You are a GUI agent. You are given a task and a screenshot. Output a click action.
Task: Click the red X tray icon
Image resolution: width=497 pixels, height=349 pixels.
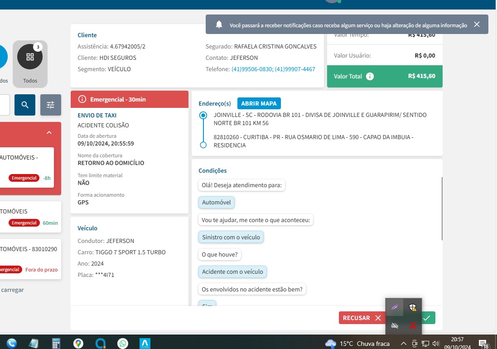coord(412,325)
